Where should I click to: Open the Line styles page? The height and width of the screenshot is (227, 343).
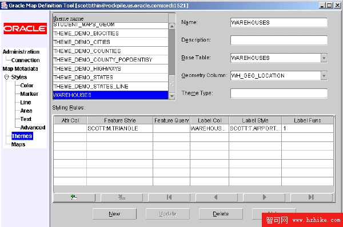click(x=26, y=102)
